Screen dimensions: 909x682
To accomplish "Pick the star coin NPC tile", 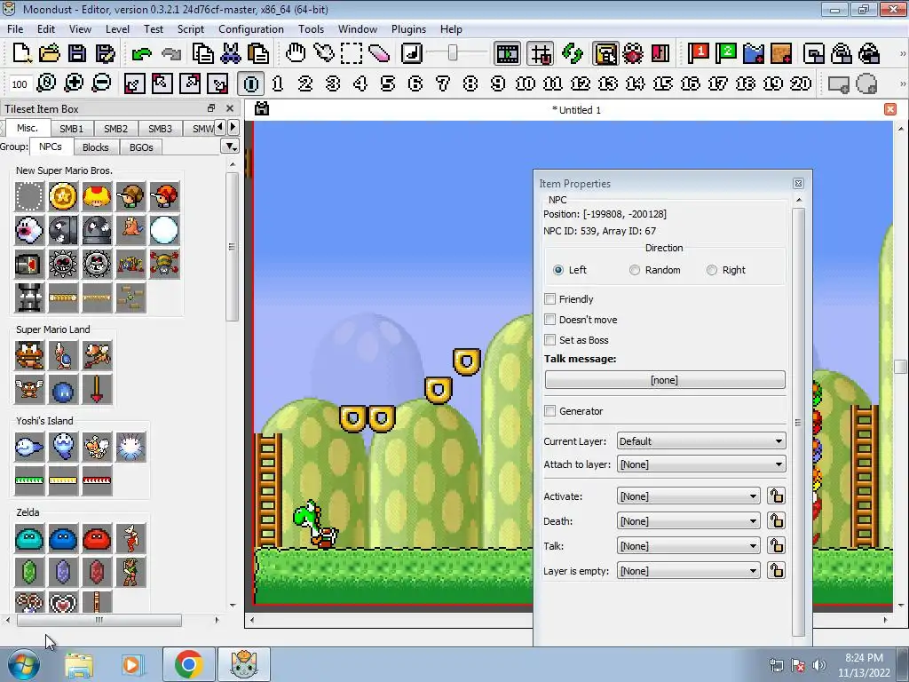I will click(63, 196).
